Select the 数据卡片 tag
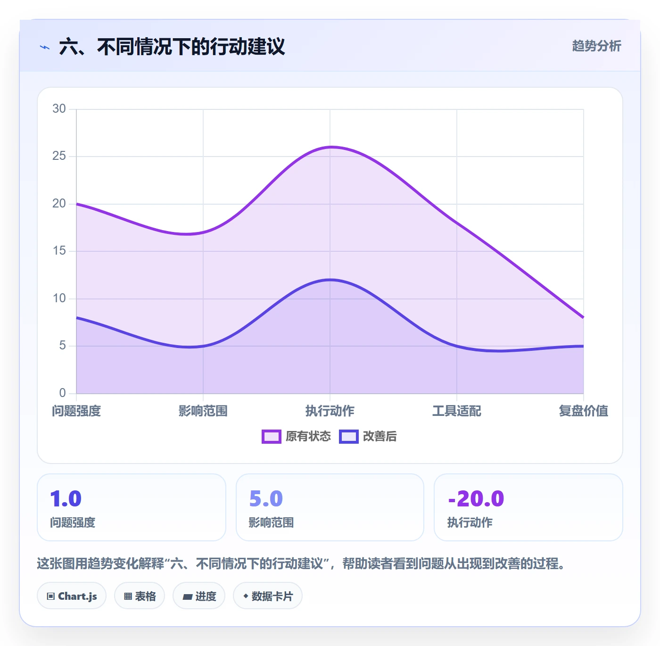This screenshot has width=660, height=646. click(x=267, y=596)
